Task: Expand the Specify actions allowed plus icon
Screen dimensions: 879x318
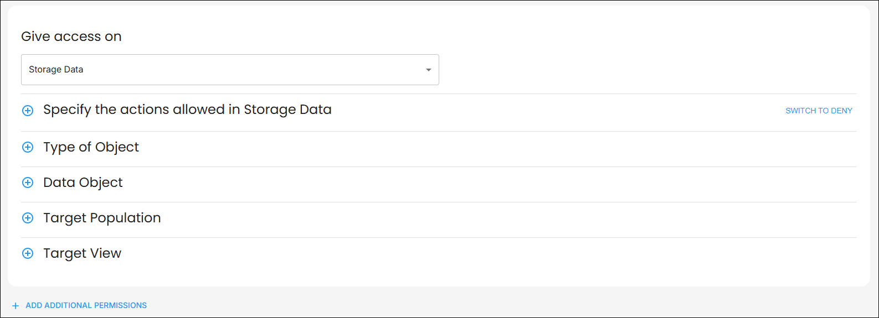Action: tap(28, 111)
